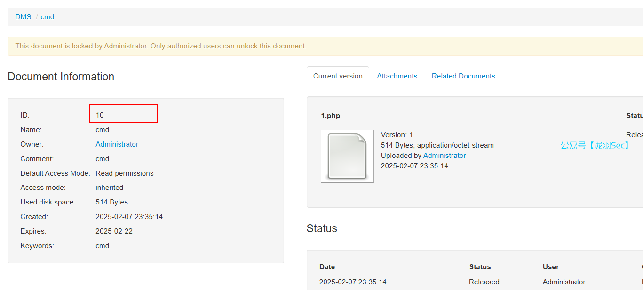Click the Read permissions access mode value
The height and width of the screenshot is (290, 643).
click(x=125, y=173)
